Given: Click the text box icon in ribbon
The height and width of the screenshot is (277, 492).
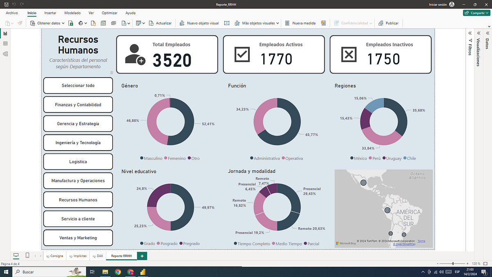Looking at the screenshot, I should coord(226,23).
